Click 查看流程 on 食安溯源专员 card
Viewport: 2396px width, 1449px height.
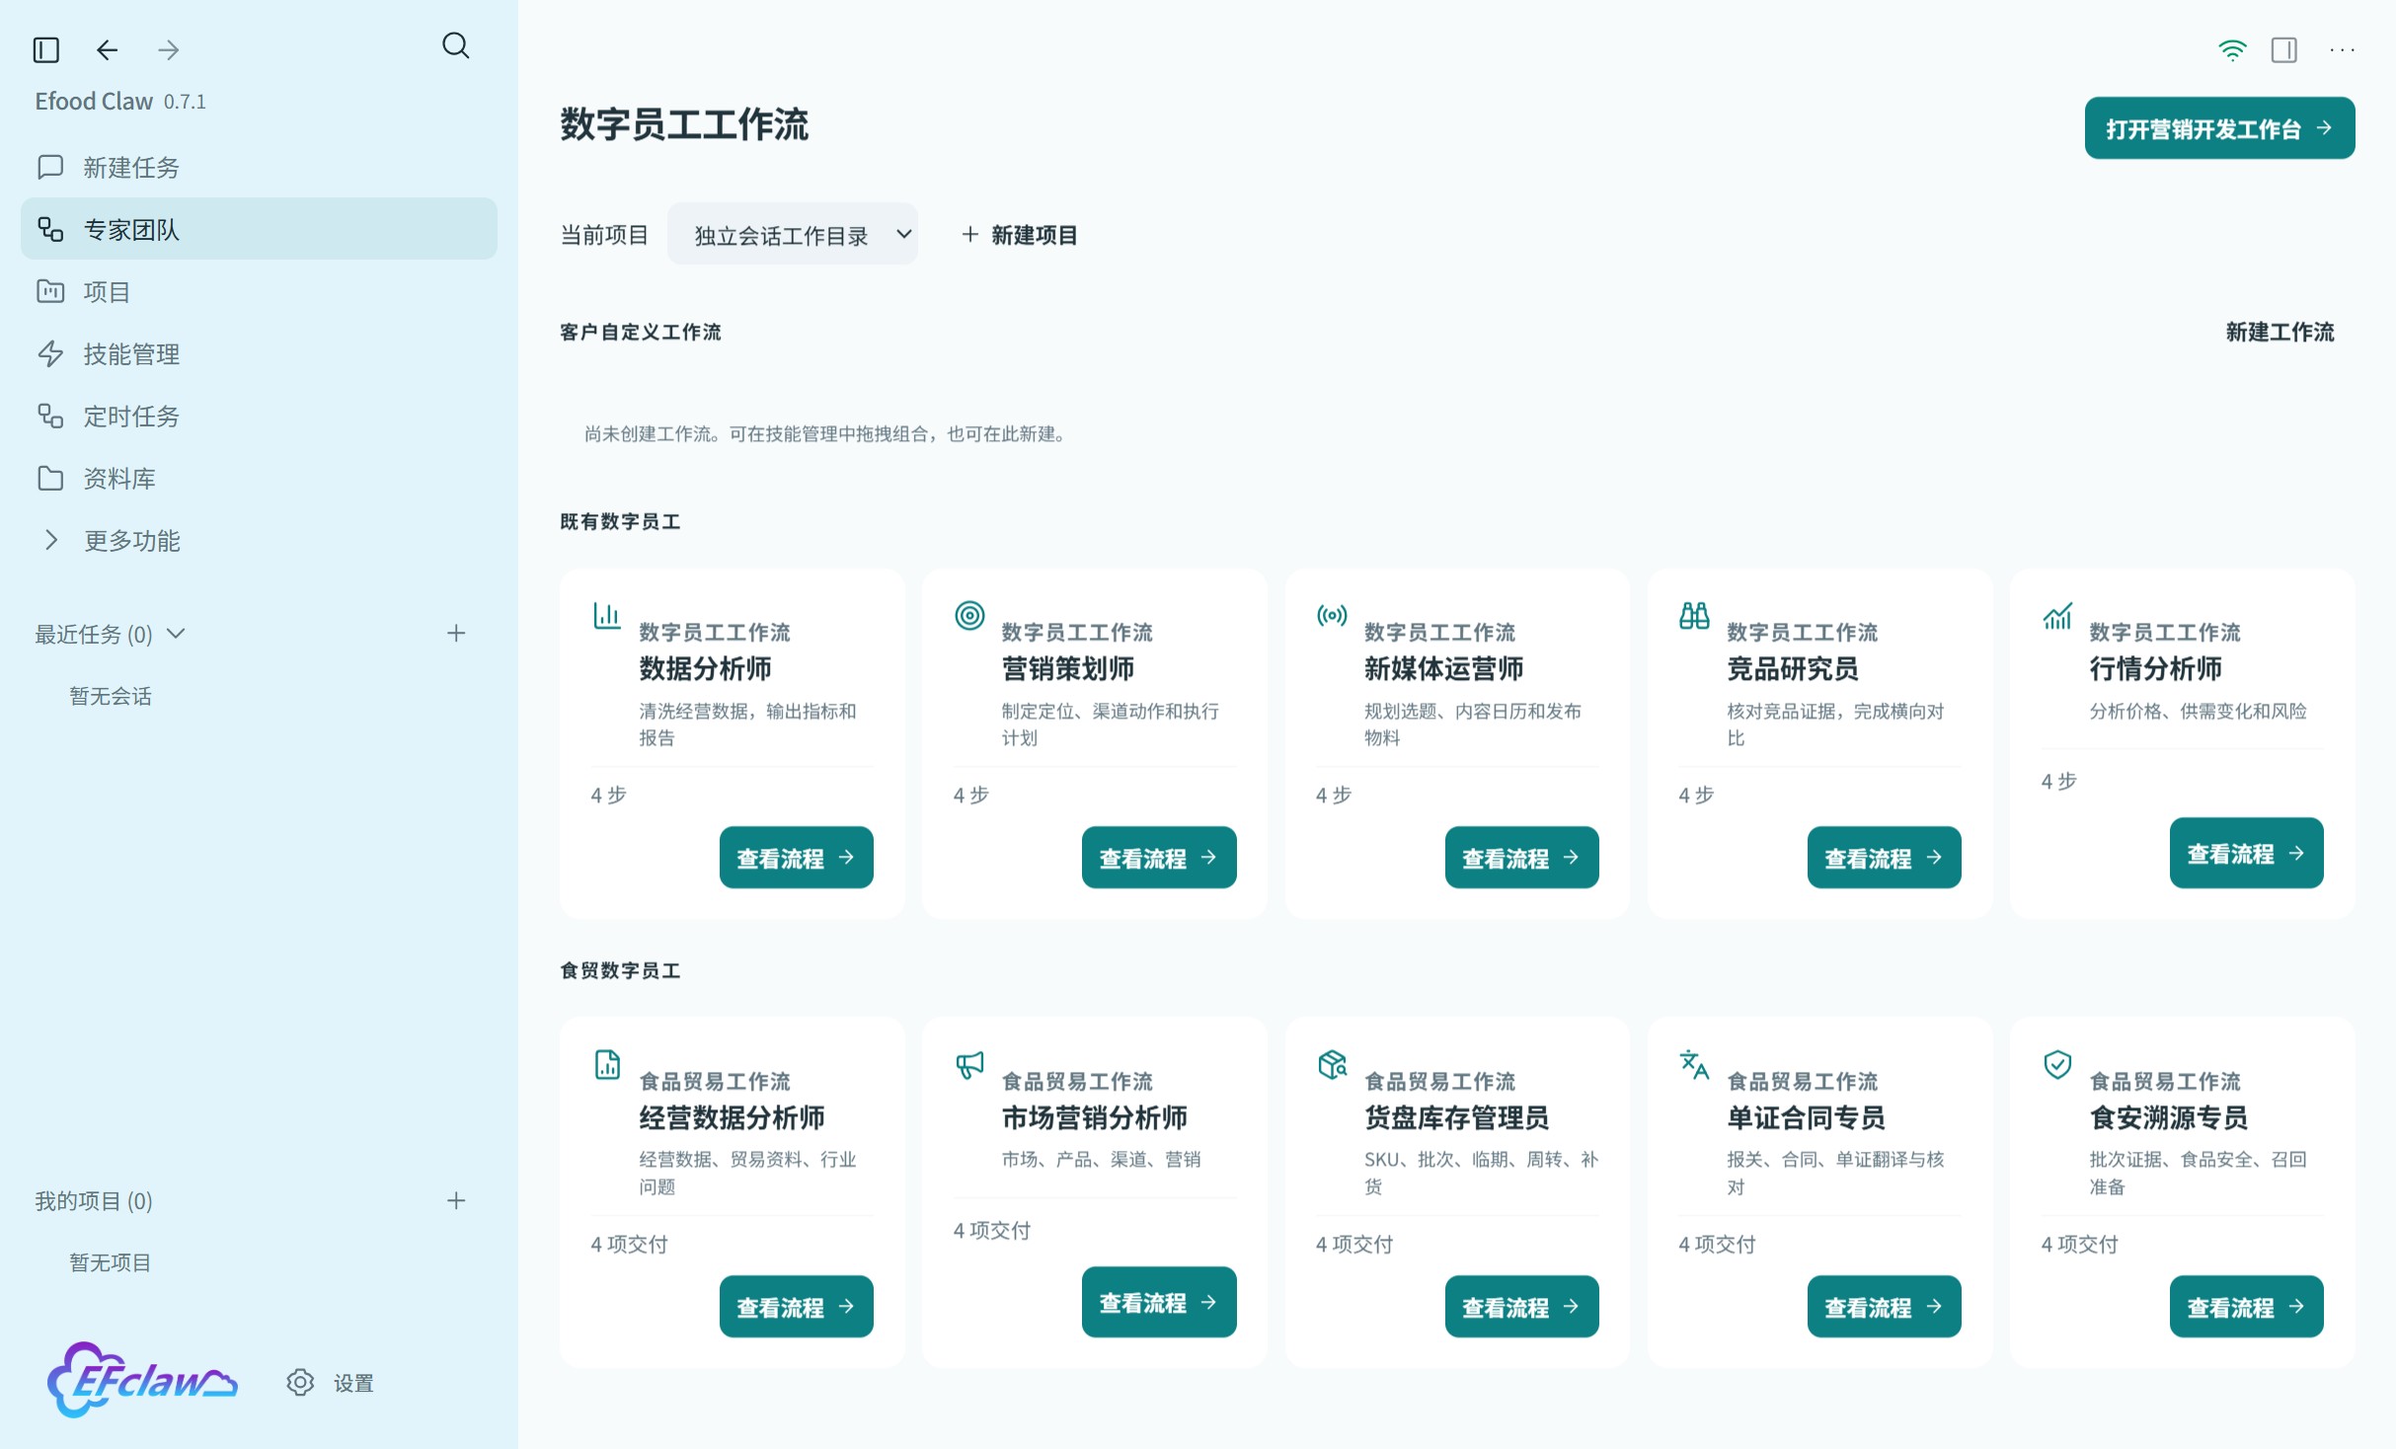tap(2246, 1307)
